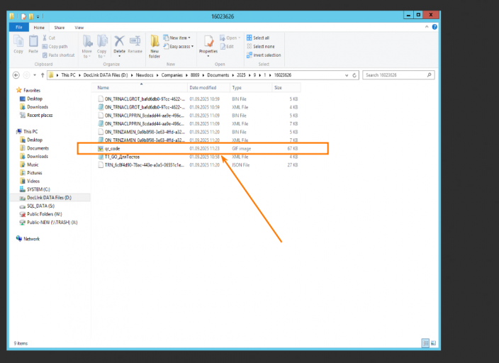Viewport: 499px width, 363px height.
Task: Click the Rename ribbon icon
Action: tap(135, 44)
